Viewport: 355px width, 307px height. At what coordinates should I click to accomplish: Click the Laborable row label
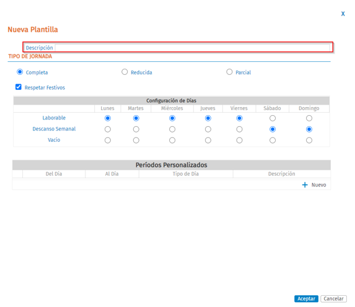(x=54, y=118)
